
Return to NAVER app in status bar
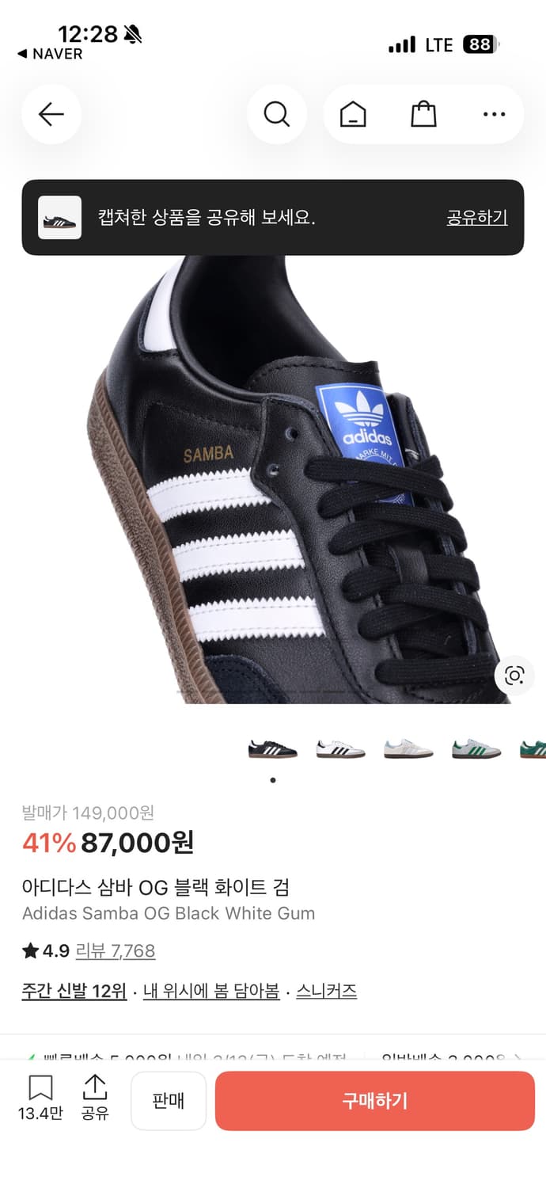pos(50,54)
